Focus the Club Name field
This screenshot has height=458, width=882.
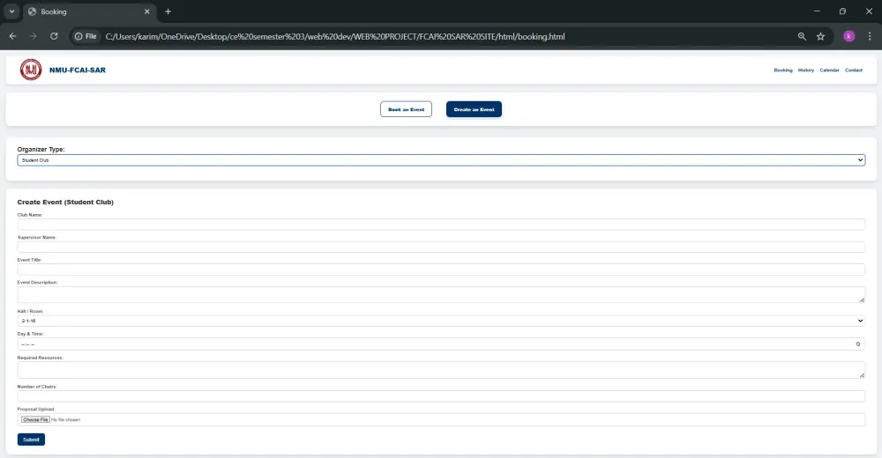pyautogui.click(x=441, y=225)
